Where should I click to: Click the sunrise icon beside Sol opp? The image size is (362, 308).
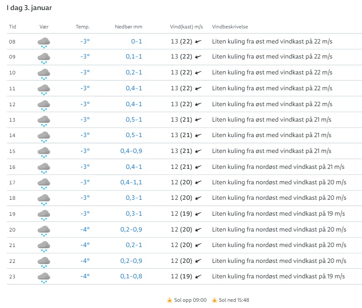click(x=169, y=300)
